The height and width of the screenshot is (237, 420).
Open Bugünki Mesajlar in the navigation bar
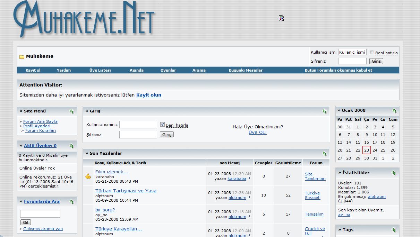246,70
